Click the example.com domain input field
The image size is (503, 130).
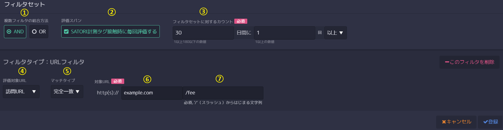pyautogui.click(x=152, y=93)
